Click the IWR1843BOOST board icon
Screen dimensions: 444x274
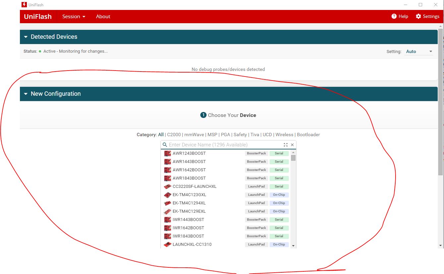[x=167, y=236]
